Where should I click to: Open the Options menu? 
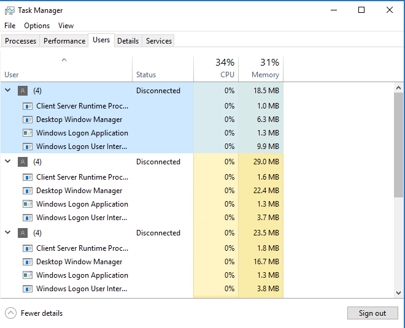[x=37, y=26]
